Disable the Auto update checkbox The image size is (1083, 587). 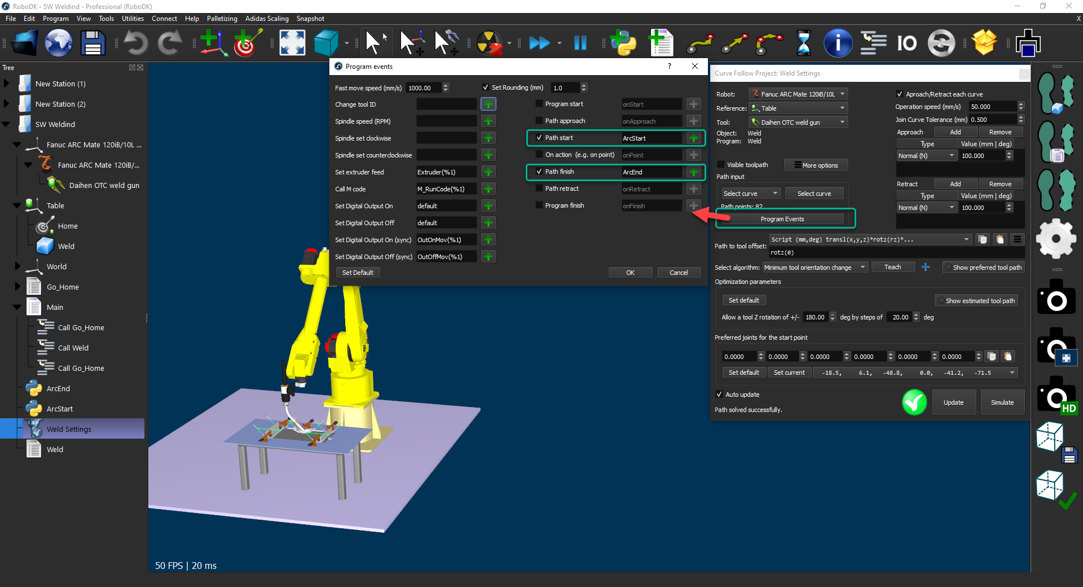tap(719, 395)
